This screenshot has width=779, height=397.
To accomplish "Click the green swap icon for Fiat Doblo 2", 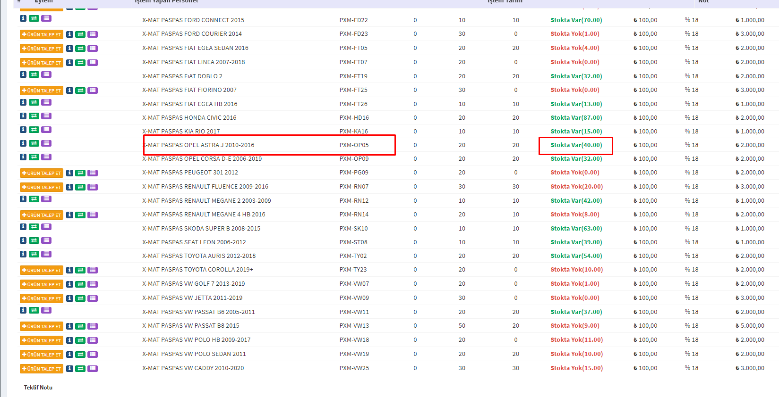I will [x=34, y=74].
